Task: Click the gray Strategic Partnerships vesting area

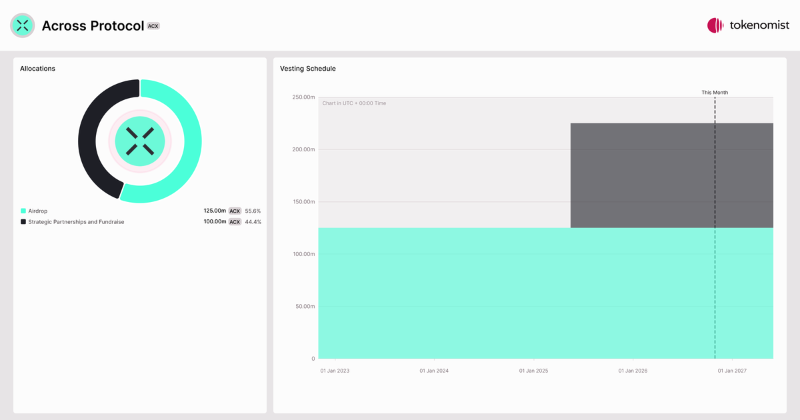Action: tap(672, 175)
